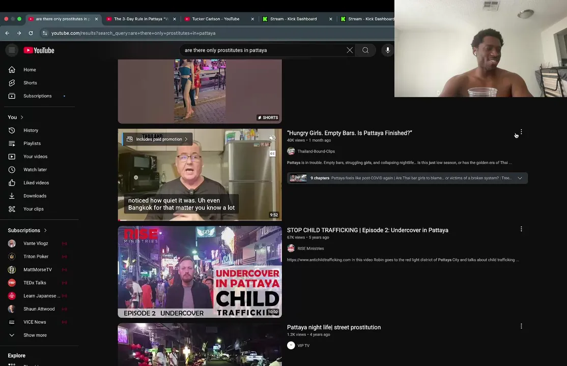
Task: Close the Tucker Carlson - YouTube tab
Action: pyautogui.click(x=252, y=19)
